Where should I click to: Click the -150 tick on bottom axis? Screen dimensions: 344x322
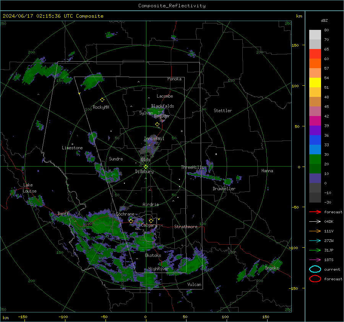pyautogui.click(x=23, y=317)
